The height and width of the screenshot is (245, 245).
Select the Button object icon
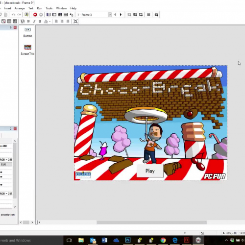coord(27,30)
